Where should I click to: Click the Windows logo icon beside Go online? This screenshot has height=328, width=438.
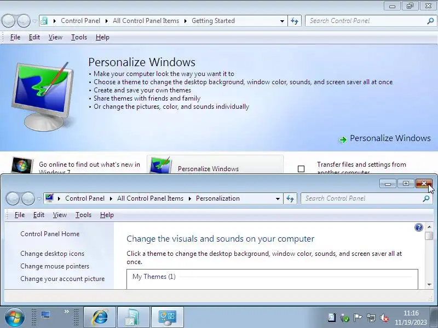(x=22, y=165)
